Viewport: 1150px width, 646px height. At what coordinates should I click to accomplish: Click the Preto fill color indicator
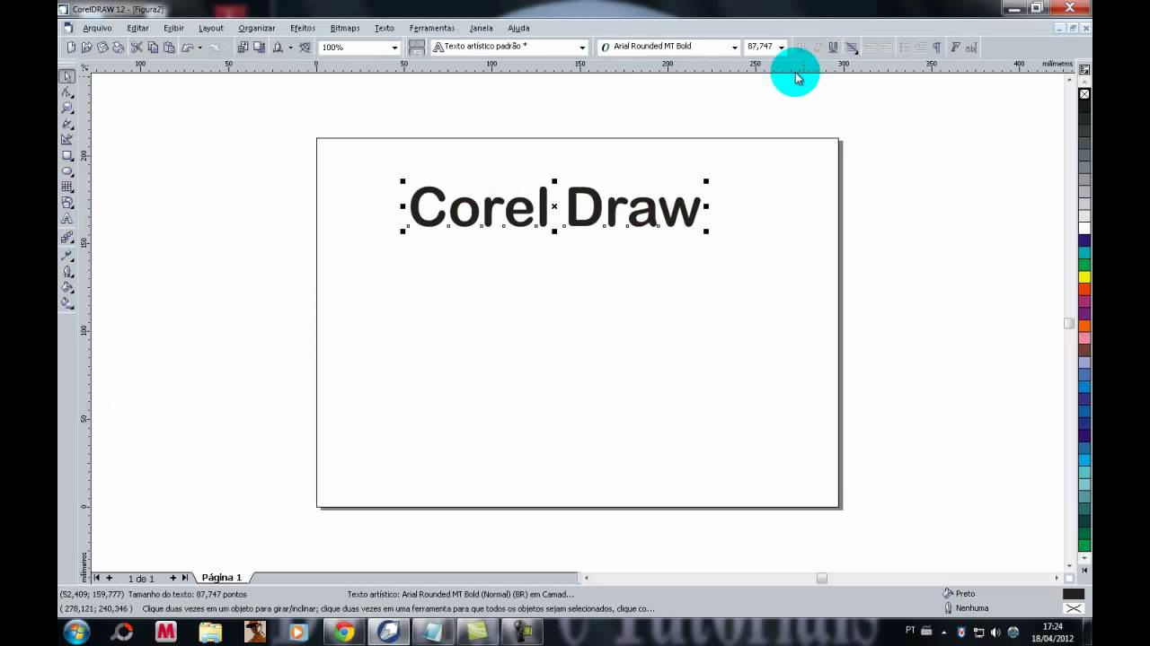(x=1074, y=594)
